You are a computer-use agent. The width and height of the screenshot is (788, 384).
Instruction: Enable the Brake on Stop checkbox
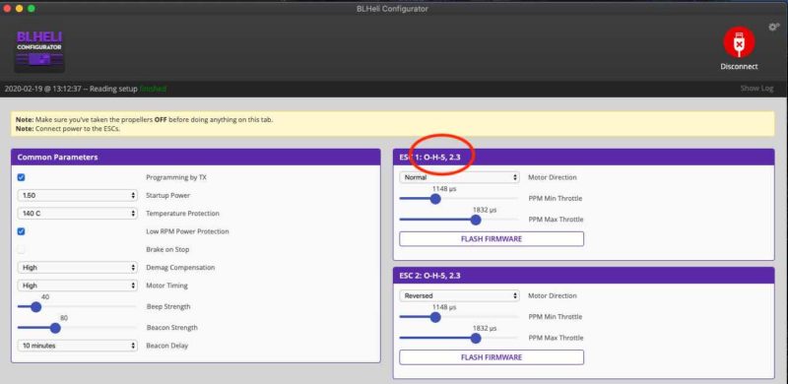click(x=21, y=249)
